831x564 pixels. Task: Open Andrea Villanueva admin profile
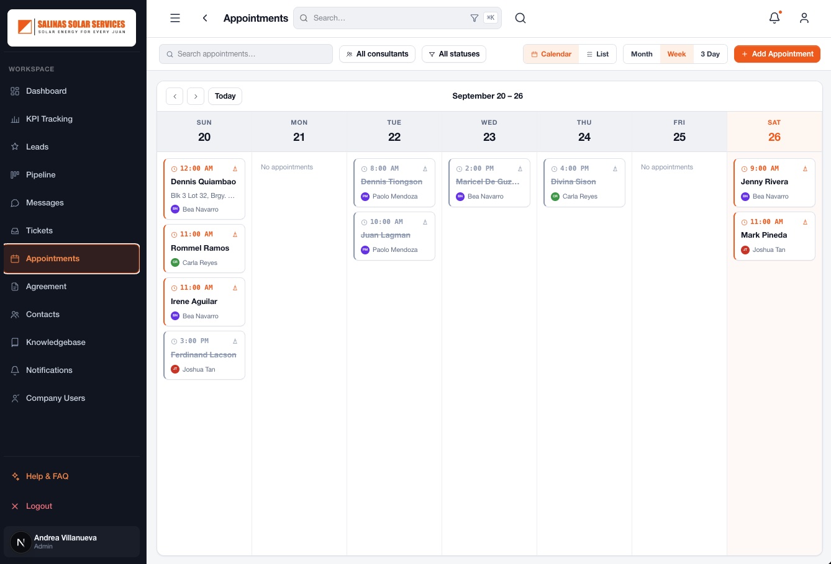[x=71, y=542]
